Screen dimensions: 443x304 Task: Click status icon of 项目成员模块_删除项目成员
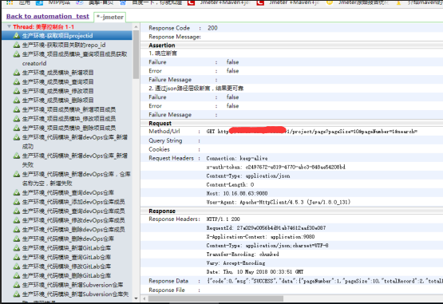pyautogui.click(x=17, y=128)
